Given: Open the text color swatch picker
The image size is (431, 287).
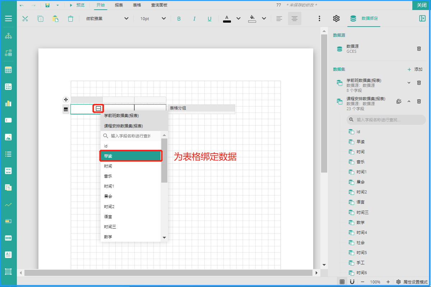Looking at the screenshot, I should (227, 19).
